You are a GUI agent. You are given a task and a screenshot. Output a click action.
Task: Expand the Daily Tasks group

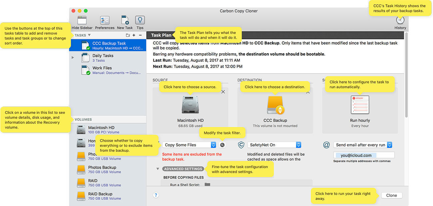[x=73, y=58]
